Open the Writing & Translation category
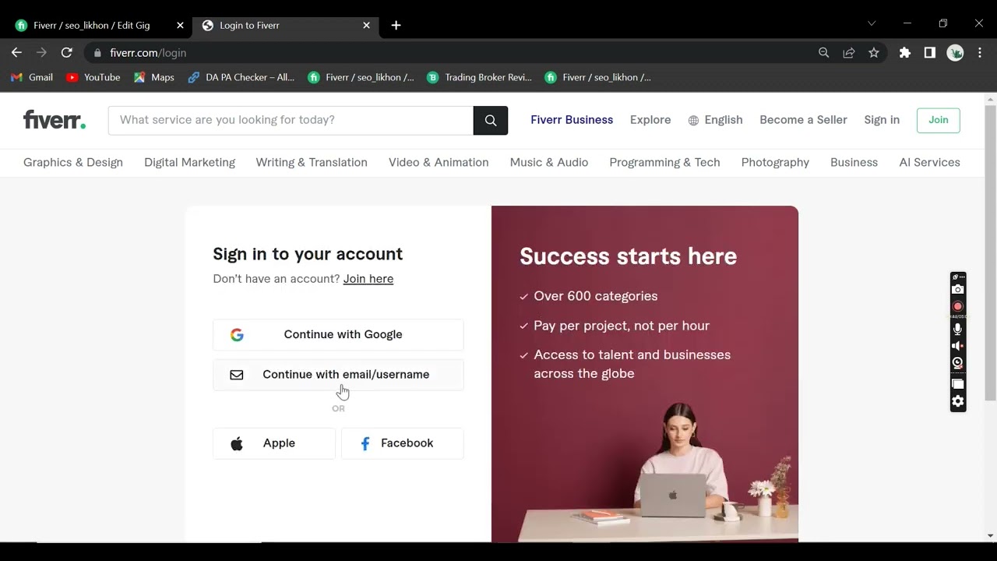 point(312,162)
